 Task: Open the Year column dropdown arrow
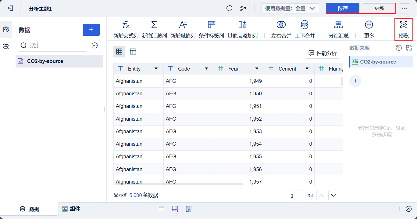pyautogui.click(x=257, y=69)
